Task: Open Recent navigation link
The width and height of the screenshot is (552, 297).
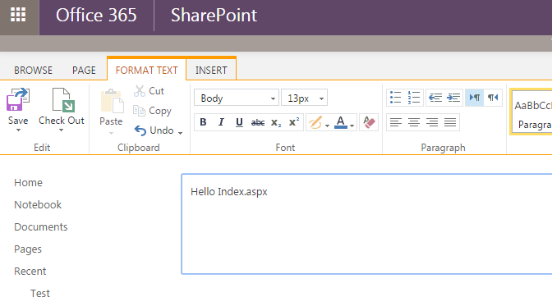Action: [x=30, y=271]
